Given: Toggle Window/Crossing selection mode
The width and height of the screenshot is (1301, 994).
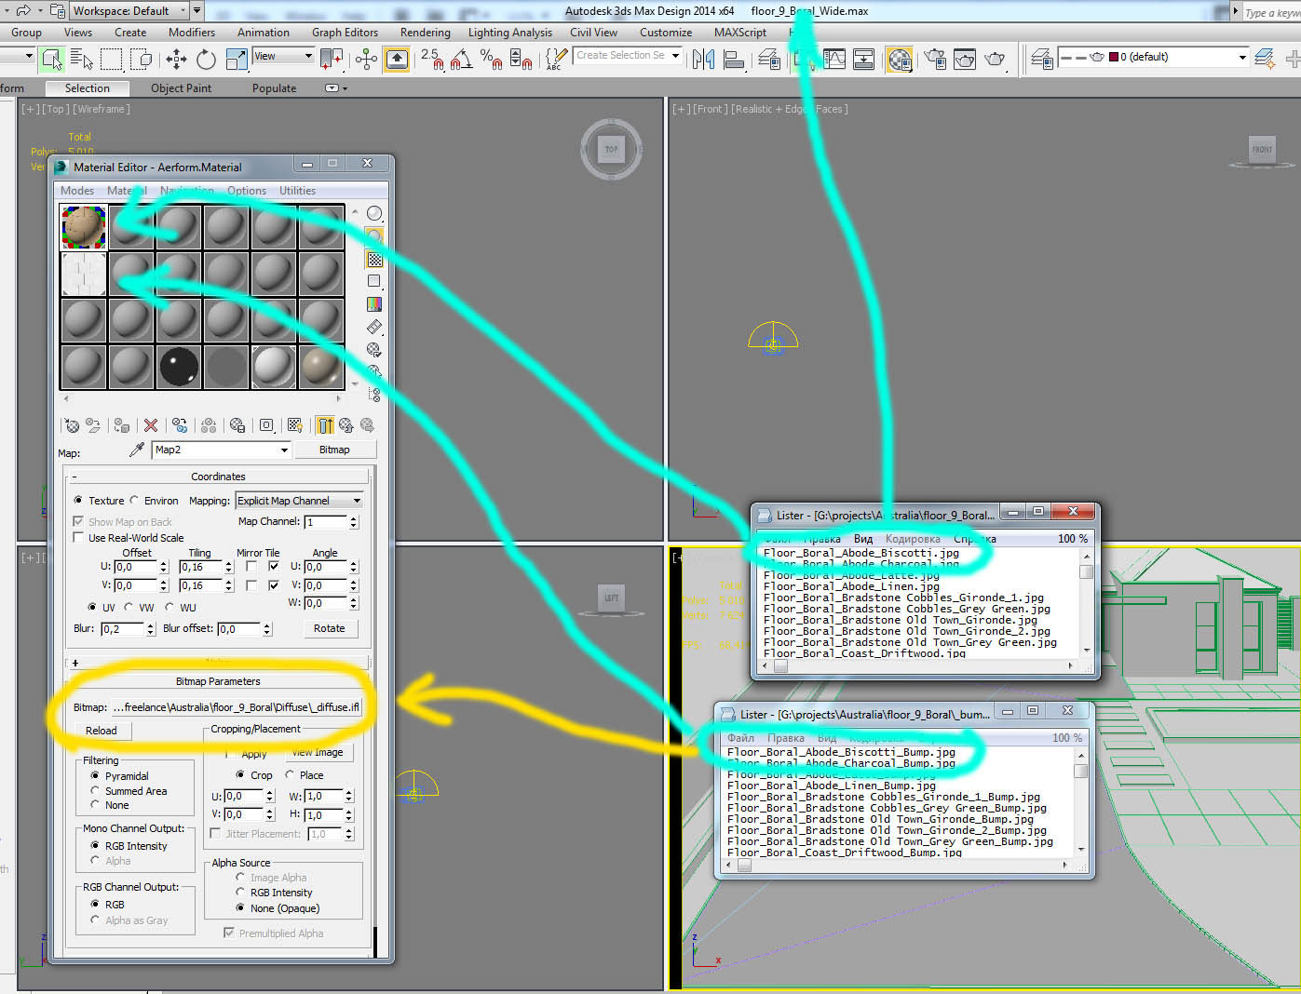Looking at the screenshot, I should 141,59.
